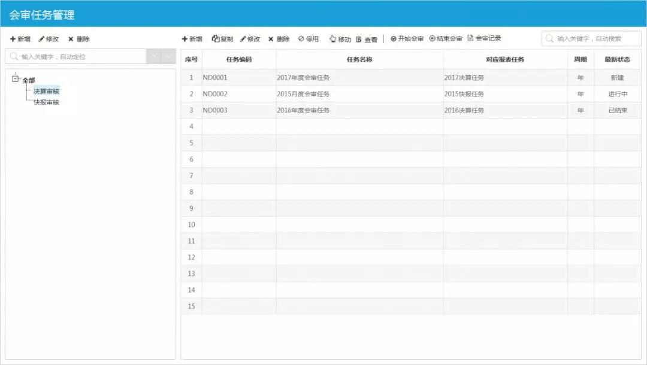Collapse the 全部 tree node
Screen dimensions: 647x365
point(15,78)
